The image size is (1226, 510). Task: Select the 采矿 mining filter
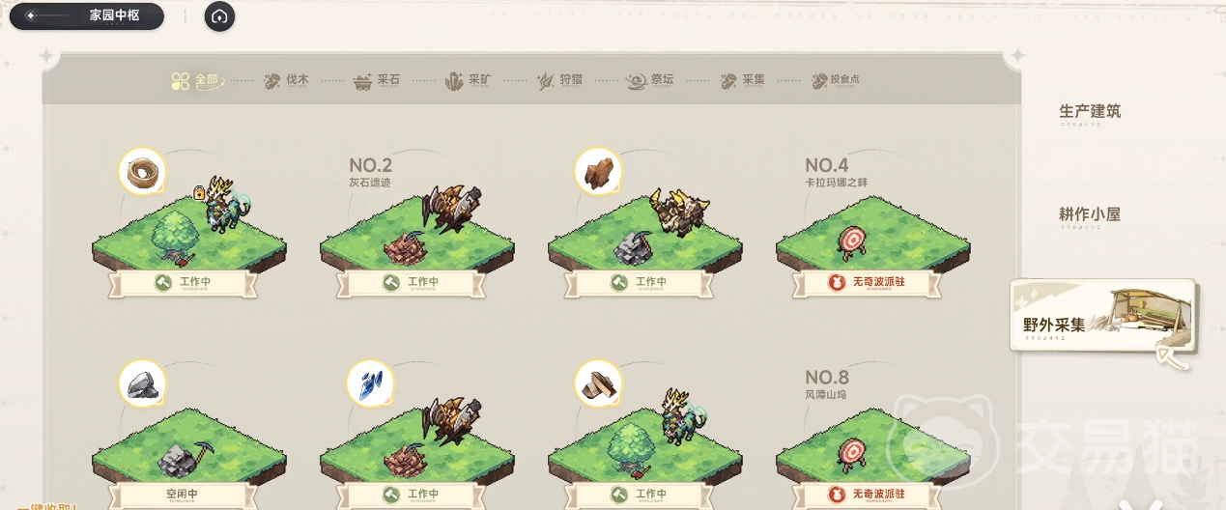click(x=468, y=81)
